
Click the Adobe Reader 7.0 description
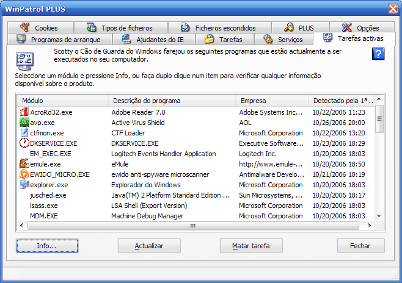click(138, 112)
